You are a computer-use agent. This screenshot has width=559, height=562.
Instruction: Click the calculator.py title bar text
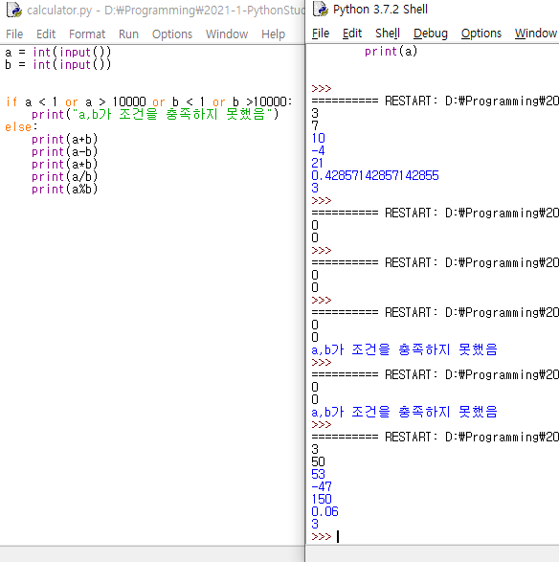(166, 10)
